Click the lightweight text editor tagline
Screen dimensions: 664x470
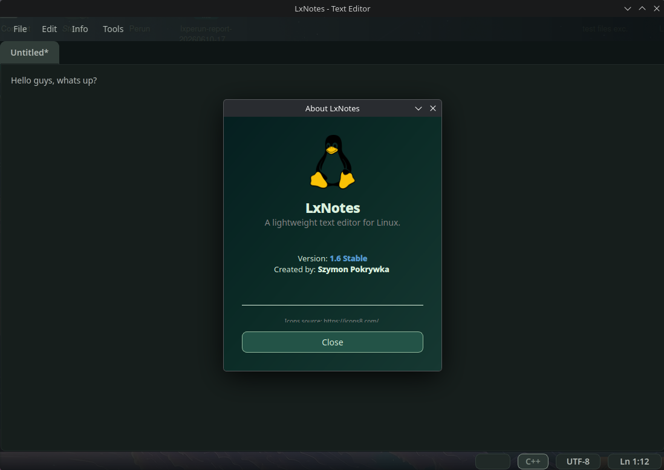pos(333,223)
